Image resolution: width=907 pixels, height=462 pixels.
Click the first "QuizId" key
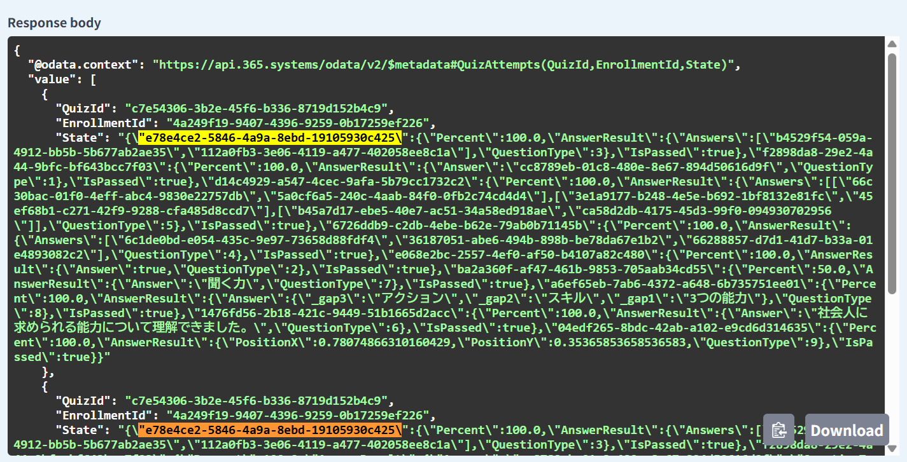coord(83,108)
